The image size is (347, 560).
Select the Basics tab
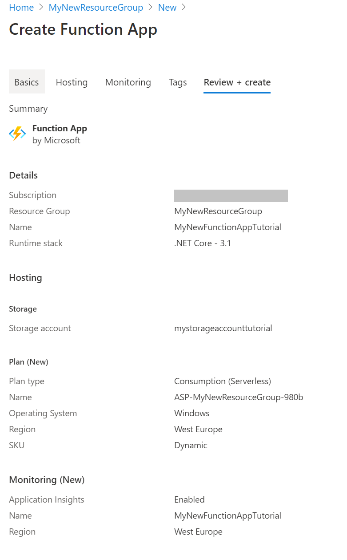(x=26, y=82)
